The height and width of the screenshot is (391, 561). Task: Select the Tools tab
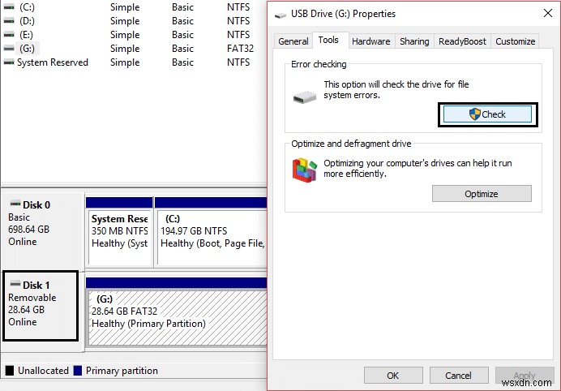point(328,40)
